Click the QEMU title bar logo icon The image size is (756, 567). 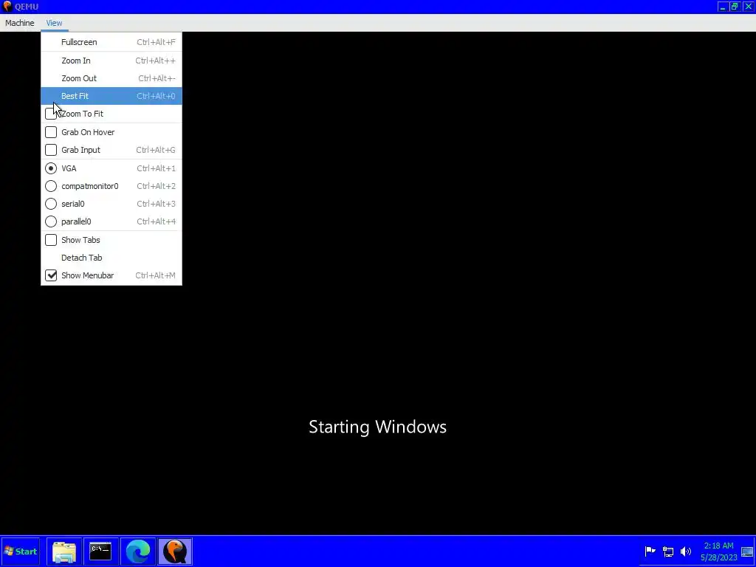click(x=7, y=6)
